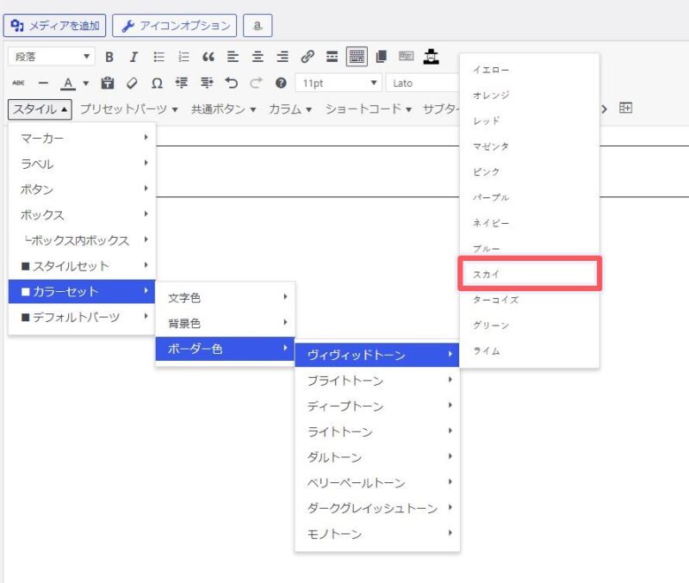Screen dimensions: 689x583
Task: Insert the Read More tag
Action: (332, 57)
